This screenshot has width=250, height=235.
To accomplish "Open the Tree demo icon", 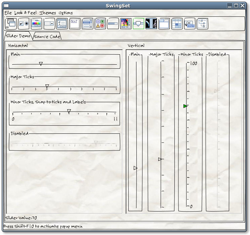I will pos(202,23).
